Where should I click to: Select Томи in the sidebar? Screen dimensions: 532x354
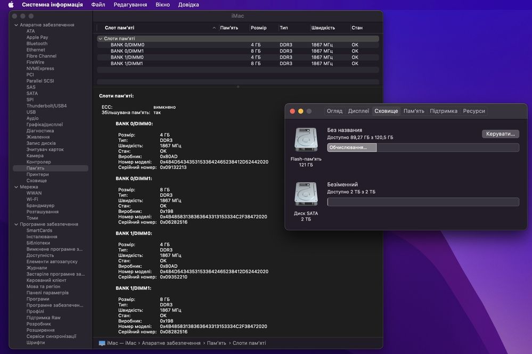(x=32, y=218)
